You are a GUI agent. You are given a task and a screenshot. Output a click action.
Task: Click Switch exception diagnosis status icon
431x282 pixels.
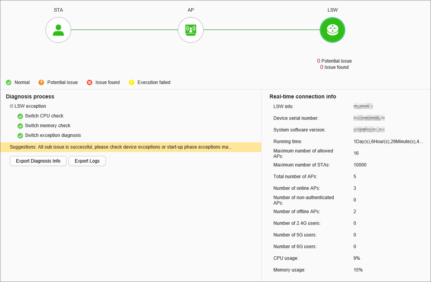[x=20, y=136]
